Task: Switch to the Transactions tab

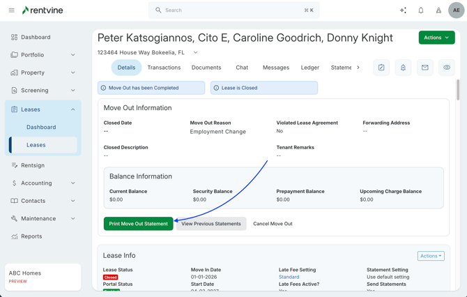Action: (164, 68)
